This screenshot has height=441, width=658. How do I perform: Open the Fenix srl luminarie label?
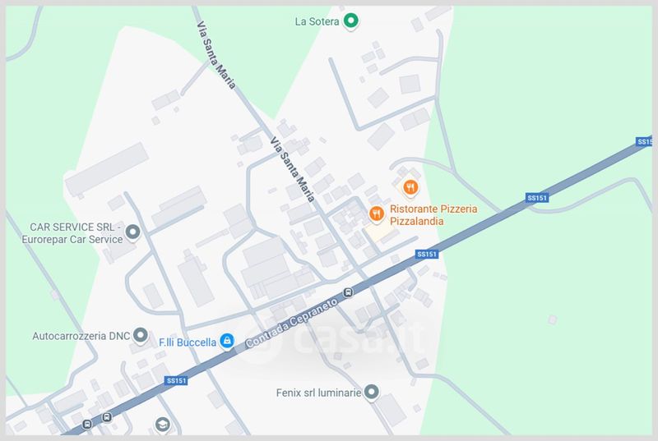click(318, 393)
